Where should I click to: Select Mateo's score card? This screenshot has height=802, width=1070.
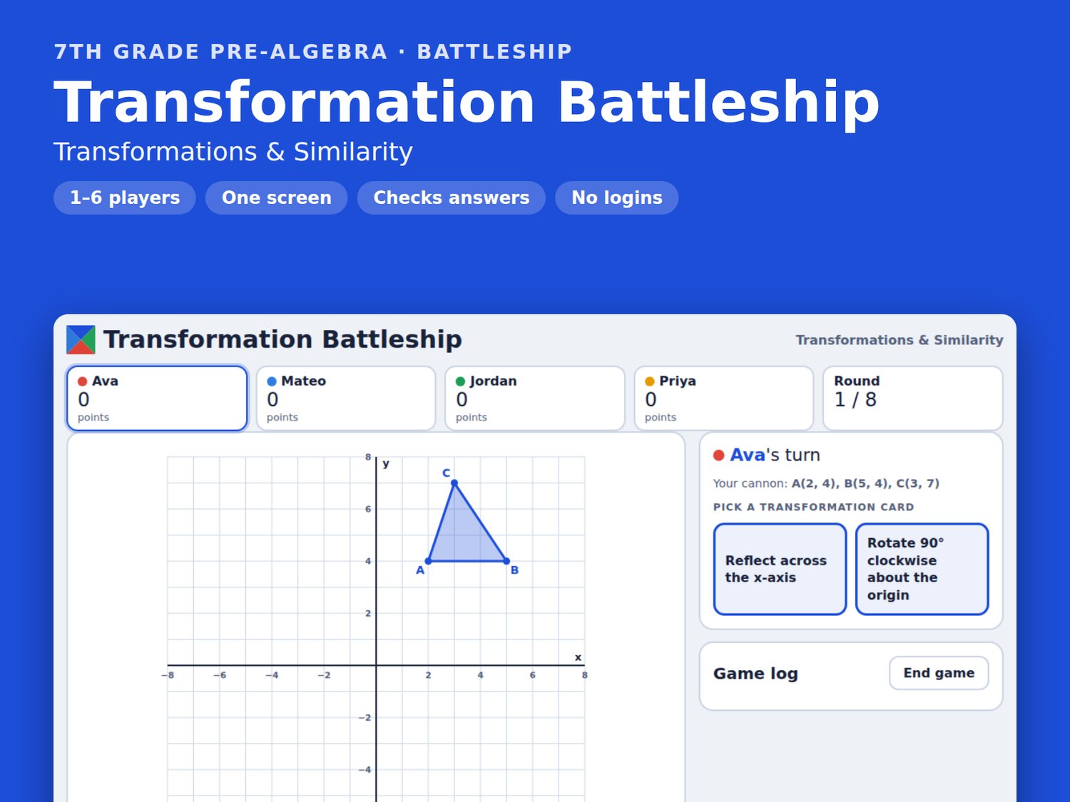(346, 399)
